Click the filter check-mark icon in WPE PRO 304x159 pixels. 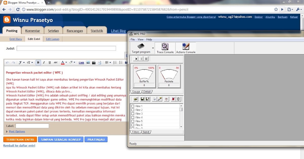pos(155,99)
